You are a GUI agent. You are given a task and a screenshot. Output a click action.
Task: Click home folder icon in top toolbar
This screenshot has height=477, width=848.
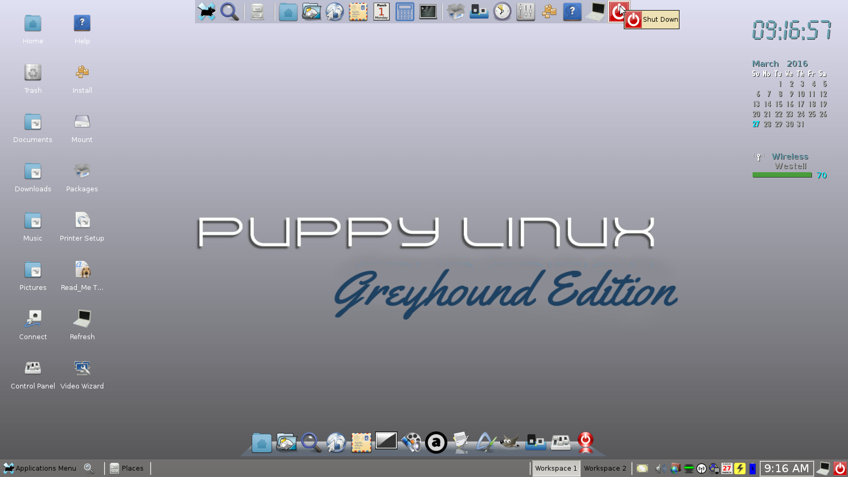(288, 12)
